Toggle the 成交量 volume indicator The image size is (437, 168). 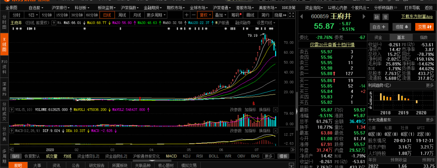(x=51, y=156)
